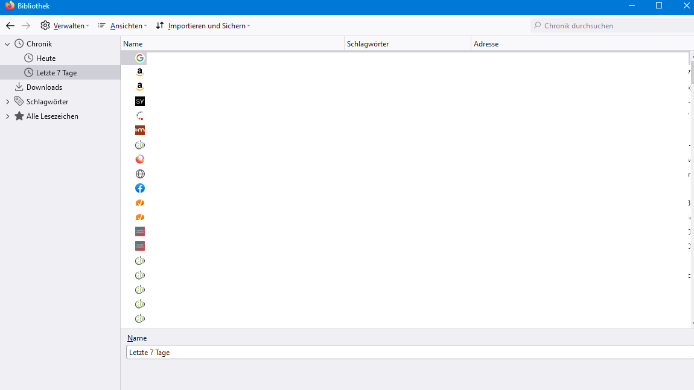The image size is (694, 390).
Task: Click the clock icon beside Letzte 7 Tage
Action: click(x=29, y=72)
